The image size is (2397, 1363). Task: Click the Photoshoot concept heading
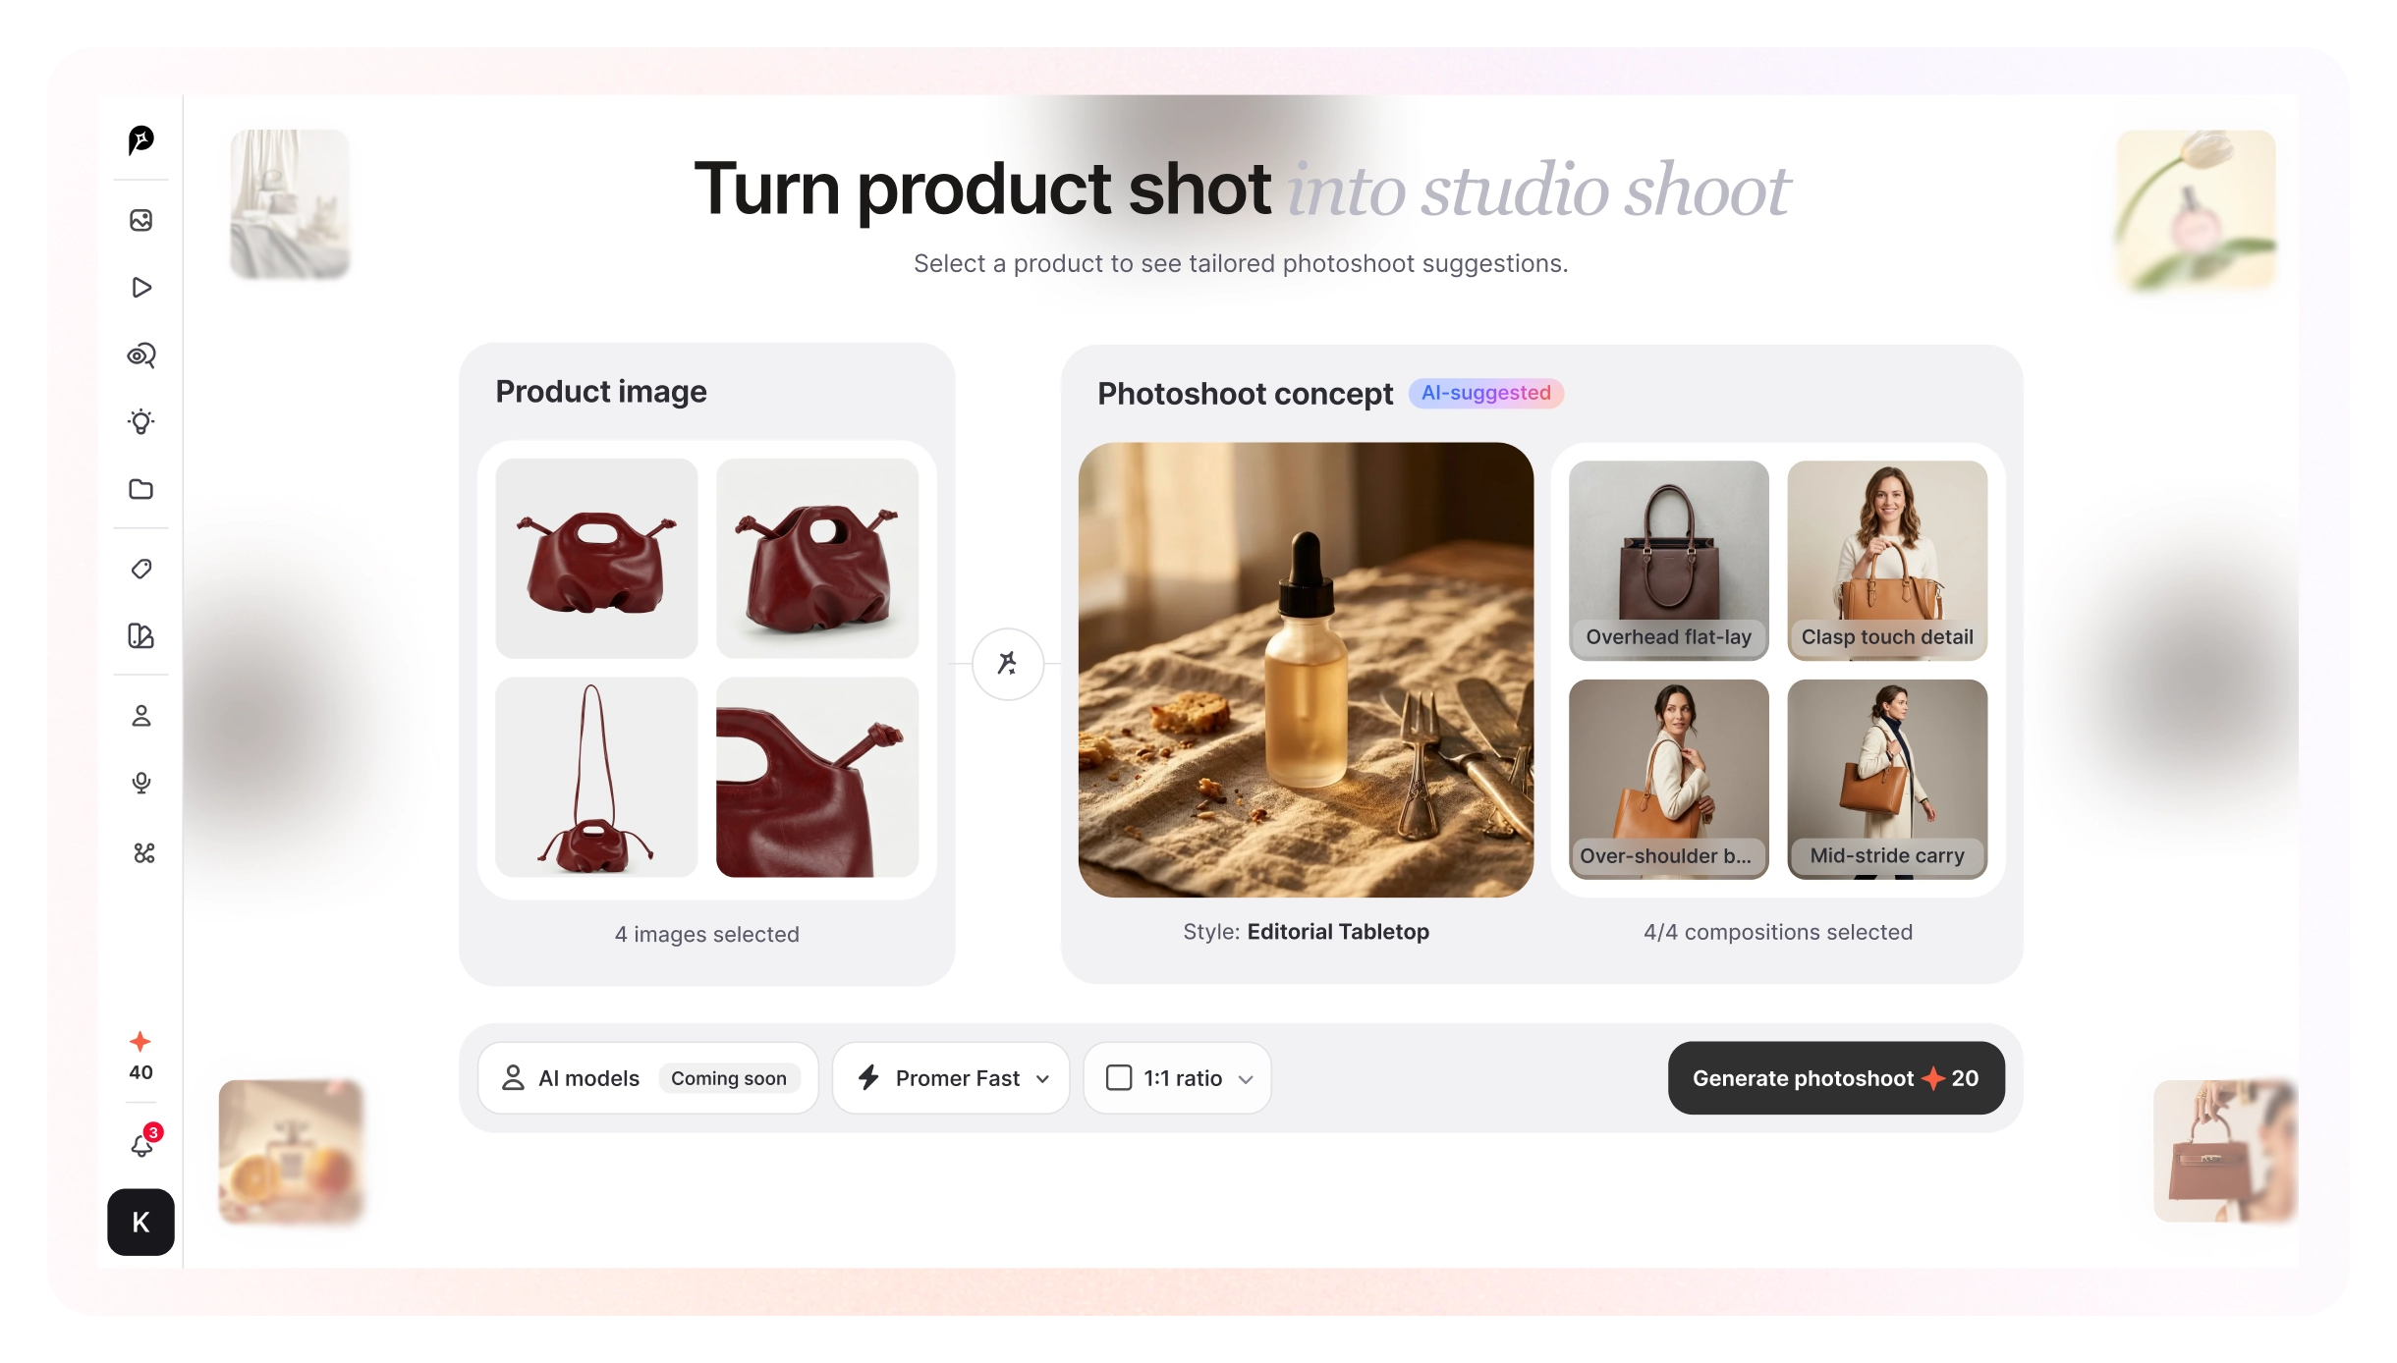[x=1245, y=394]
